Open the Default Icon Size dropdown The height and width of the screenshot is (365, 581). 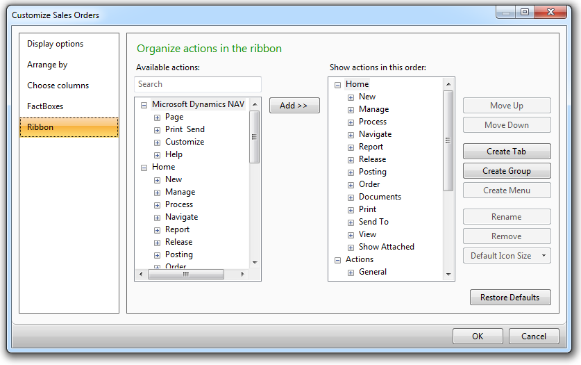click(507, 256)
